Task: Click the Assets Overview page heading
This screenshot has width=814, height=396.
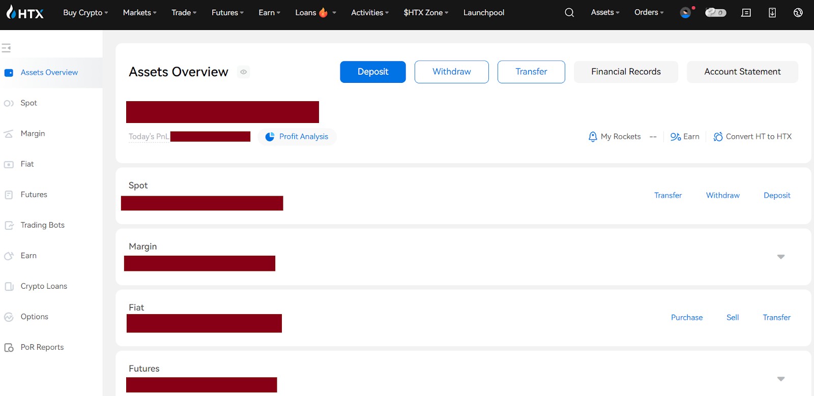Action: 179,72
